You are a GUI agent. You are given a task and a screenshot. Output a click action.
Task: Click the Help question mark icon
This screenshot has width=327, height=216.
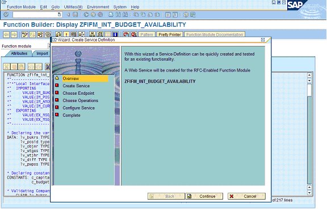point(186,15)
